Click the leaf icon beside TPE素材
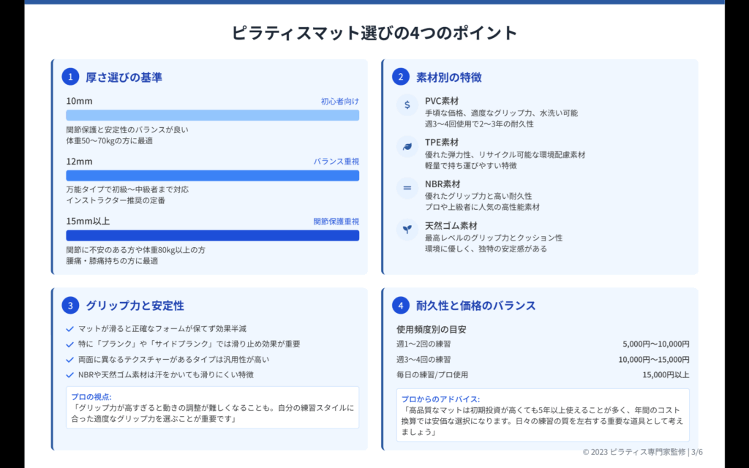 point(406,147)
